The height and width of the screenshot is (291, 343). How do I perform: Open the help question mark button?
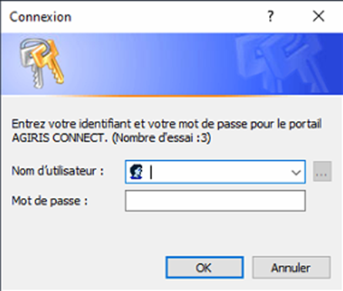pos(271,17)
